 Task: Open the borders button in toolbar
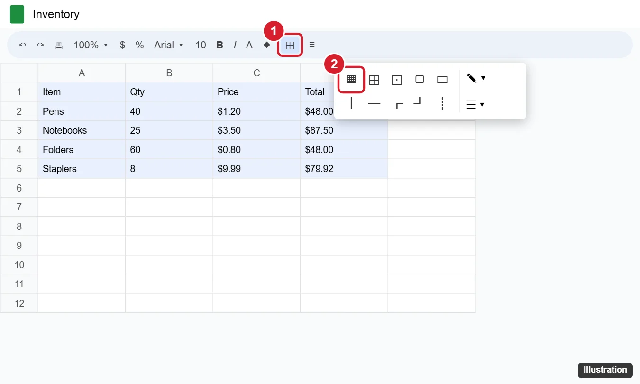click(290, 46)
